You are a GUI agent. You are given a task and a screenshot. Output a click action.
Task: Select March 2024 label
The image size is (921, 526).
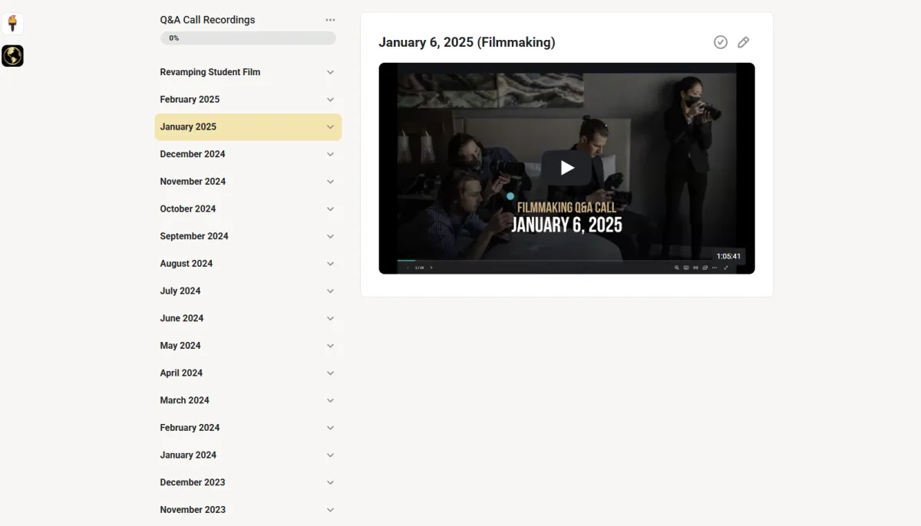pyautogui.click(x=184, y=400)
